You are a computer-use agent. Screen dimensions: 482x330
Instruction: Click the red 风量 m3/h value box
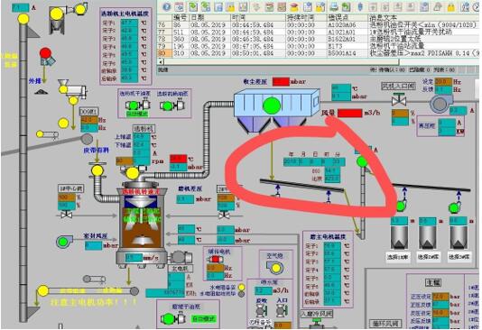pos(350,113)
